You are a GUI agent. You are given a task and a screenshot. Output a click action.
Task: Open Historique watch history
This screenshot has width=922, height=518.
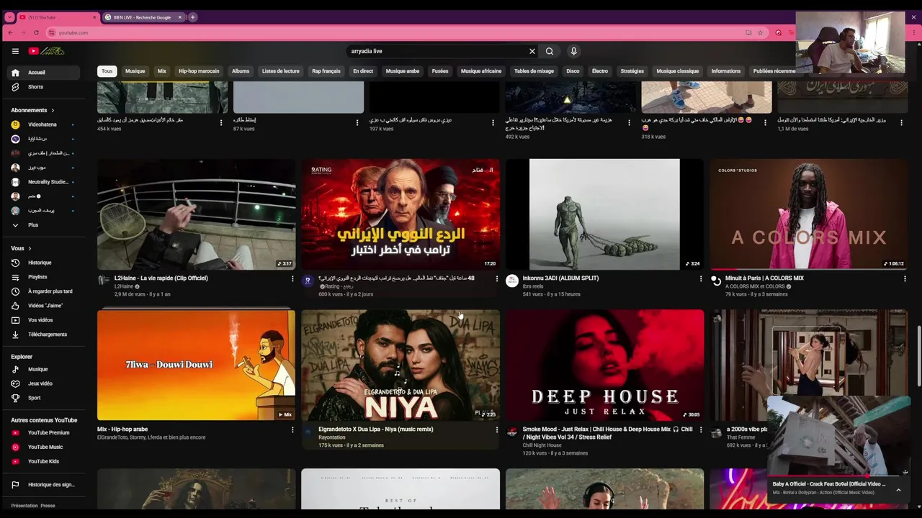pyautogui.click(x=45, y=263)
